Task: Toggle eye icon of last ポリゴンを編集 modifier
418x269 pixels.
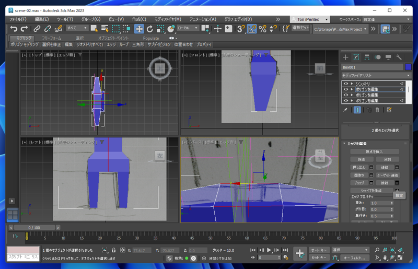Action: click(346, 101)
